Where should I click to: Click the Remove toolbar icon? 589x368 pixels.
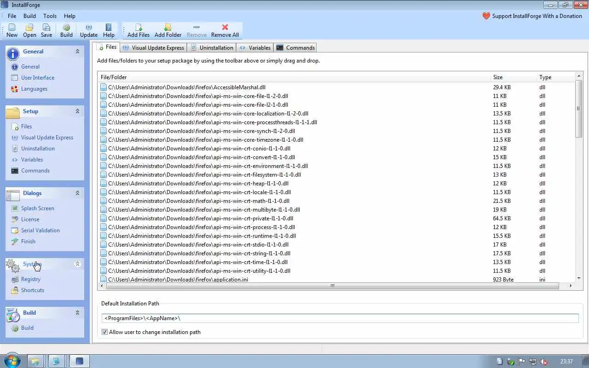196,30
